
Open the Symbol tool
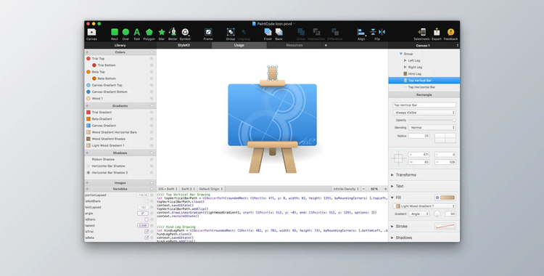[185, 34]
